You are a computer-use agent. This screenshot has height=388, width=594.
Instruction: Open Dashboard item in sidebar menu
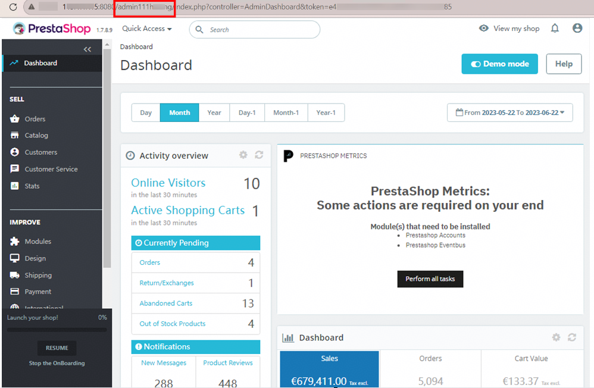pos(52,63)
